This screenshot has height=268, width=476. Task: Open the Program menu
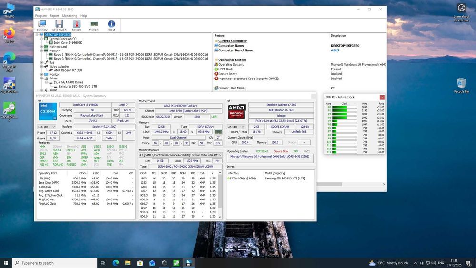40,16
